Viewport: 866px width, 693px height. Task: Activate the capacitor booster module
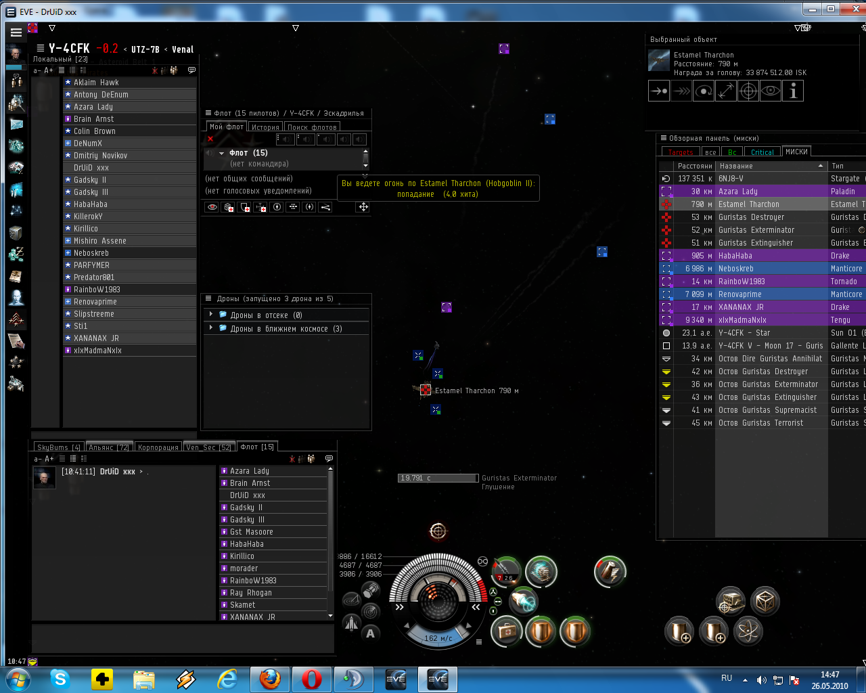[610, 571]
